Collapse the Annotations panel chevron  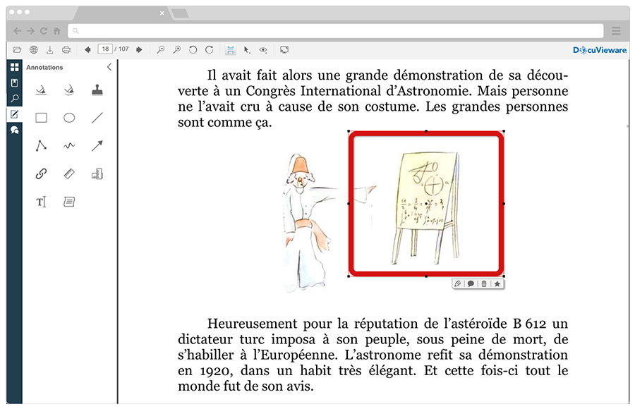tap(109, 67)
